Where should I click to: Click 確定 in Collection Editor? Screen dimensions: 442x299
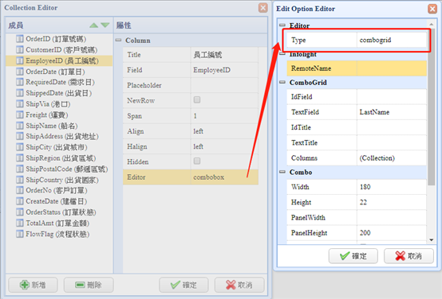184,285
